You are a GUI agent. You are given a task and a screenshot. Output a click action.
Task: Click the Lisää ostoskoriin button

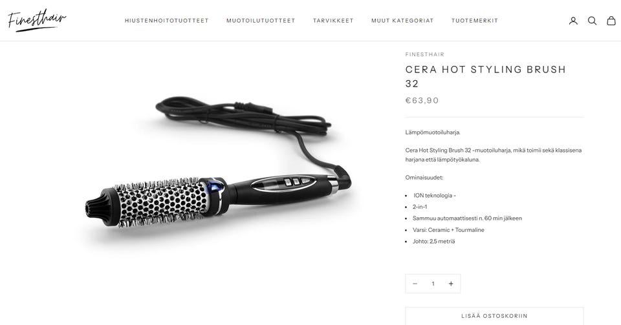[x=494, y=316]
